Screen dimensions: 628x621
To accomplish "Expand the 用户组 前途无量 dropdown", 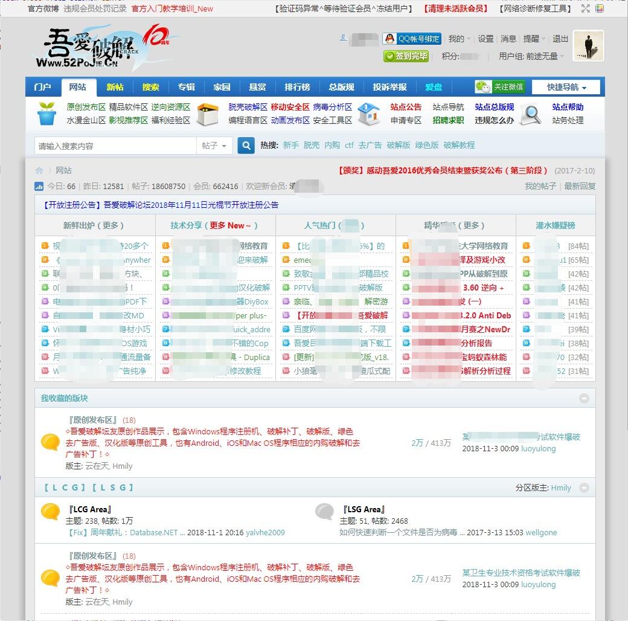I will (x=531, y=57).
